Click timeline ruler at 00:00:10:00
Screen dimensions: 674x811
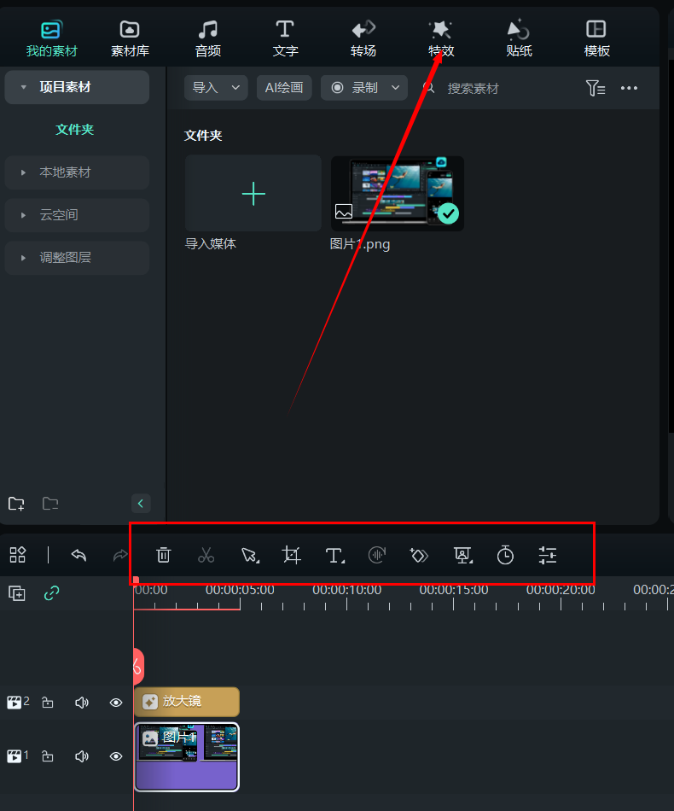(x=347, y=590)
